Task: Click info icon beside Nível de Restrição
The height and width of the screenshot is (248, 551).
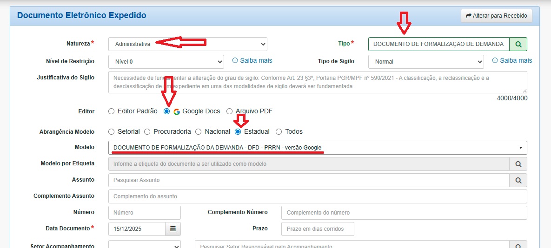Action: click(x=235, y=61)
